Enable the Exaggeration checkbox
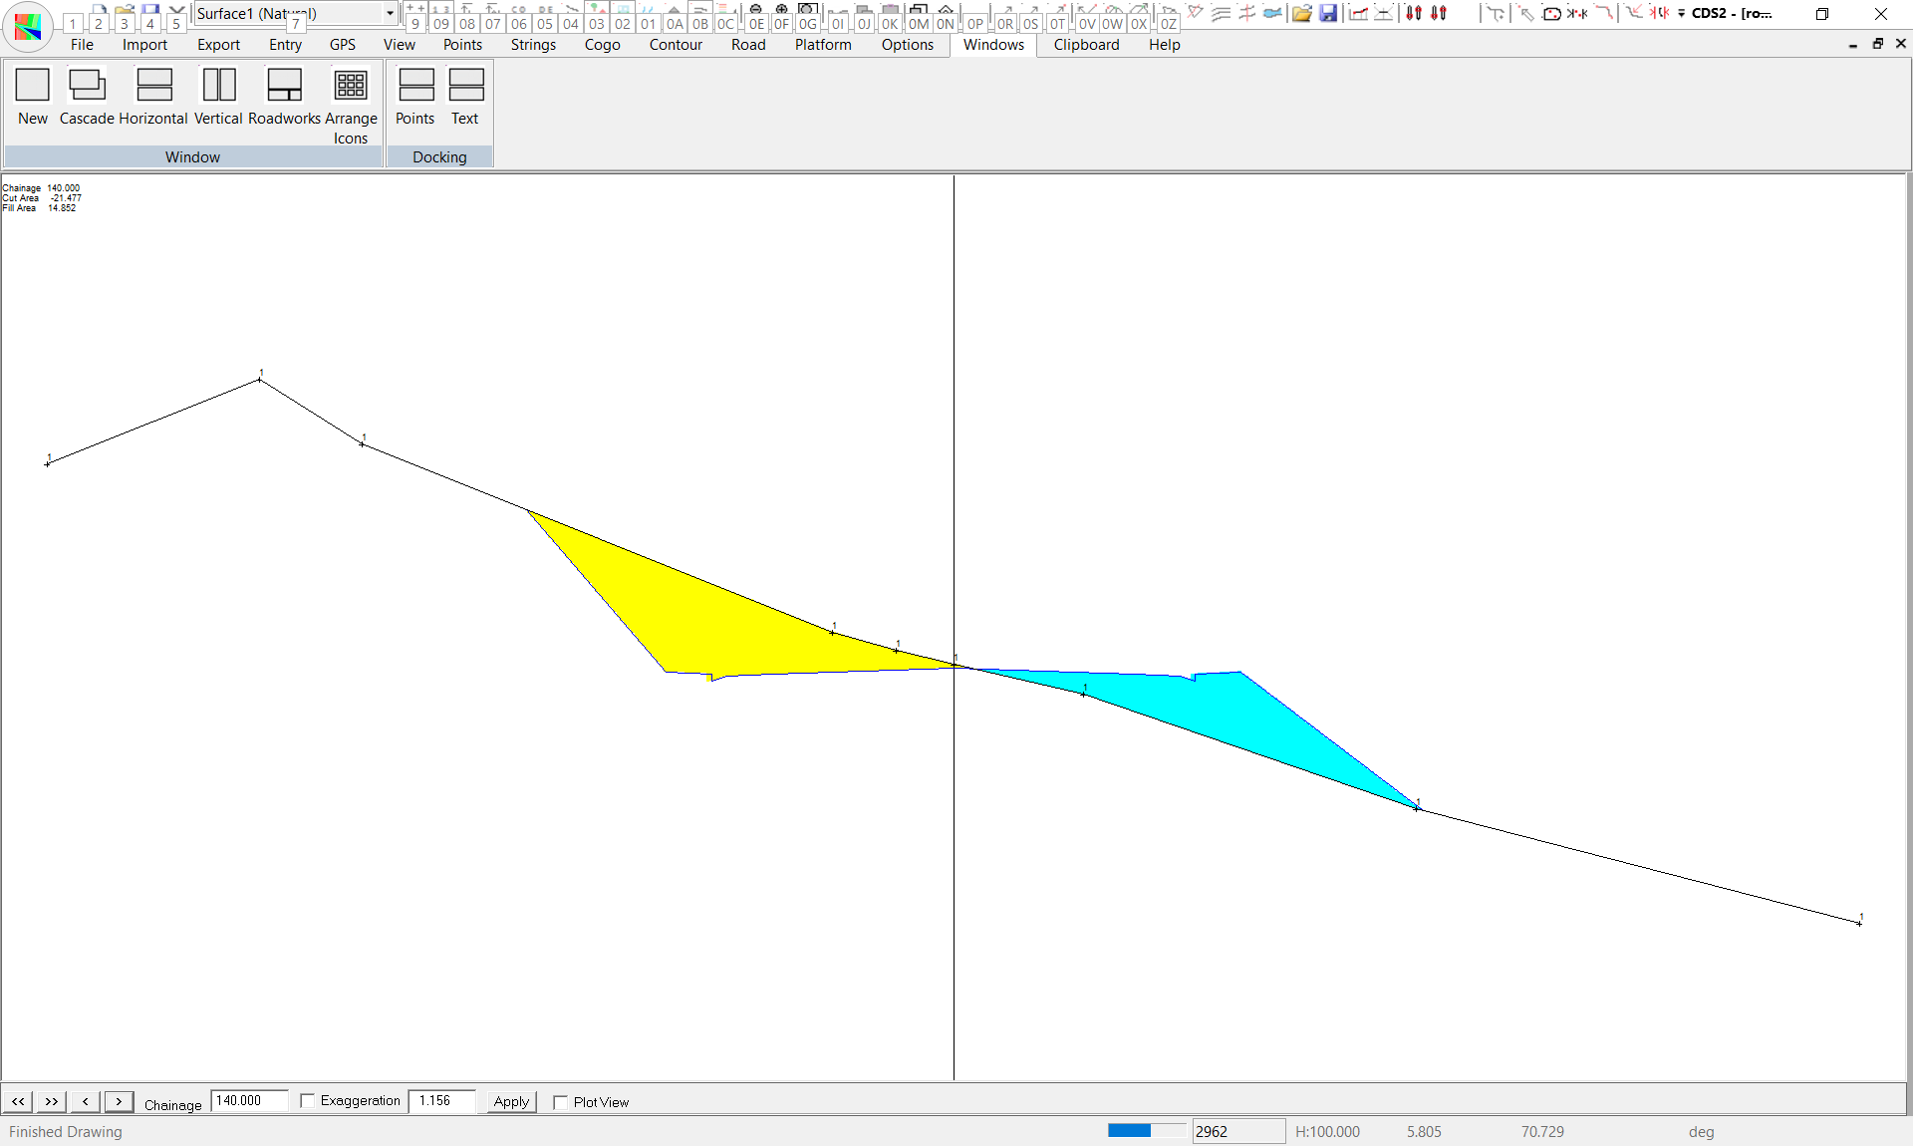 [308, 1101]
